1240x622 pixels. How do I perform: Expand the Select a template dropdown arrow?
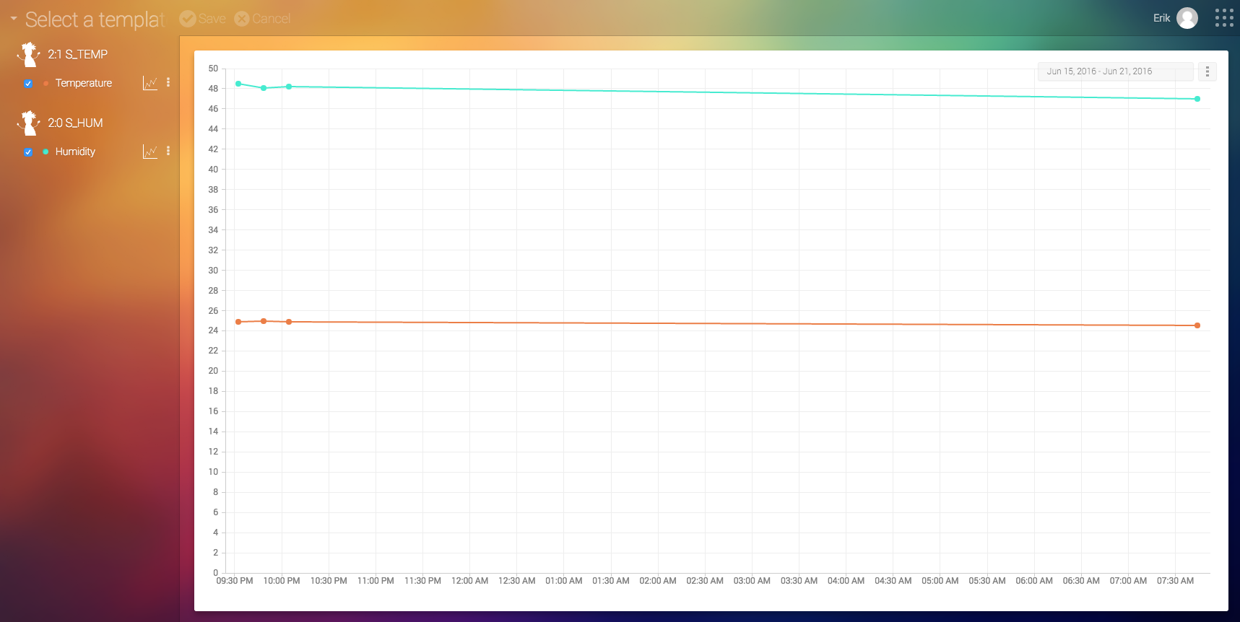14,19
